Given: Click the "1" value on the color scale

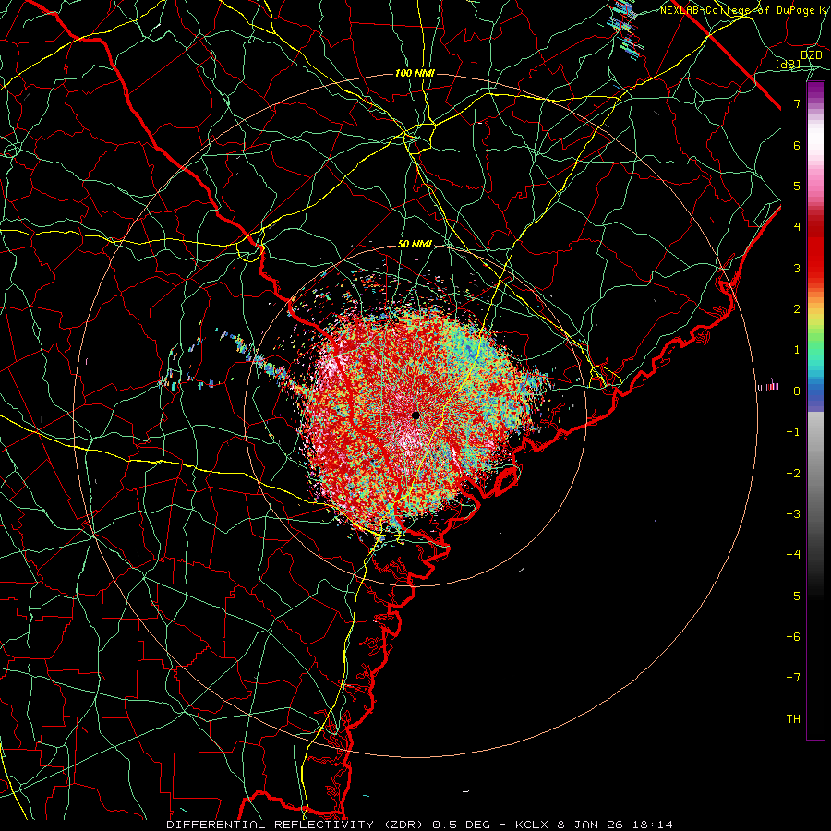Looking at the screenshot, I should pos(797,350).
